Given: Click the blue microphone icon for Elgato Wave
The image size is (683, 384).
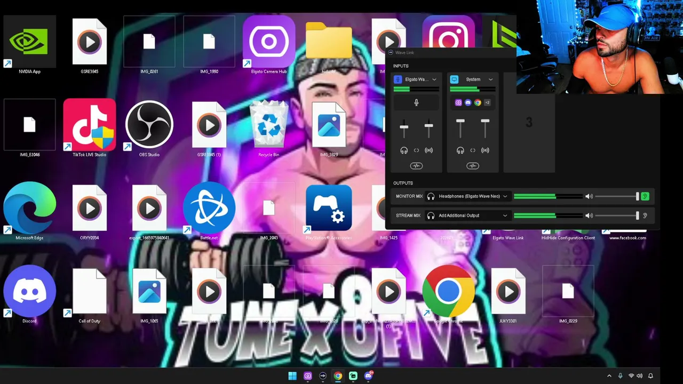Looking at the screenshot, I should (x=398, y=79).
